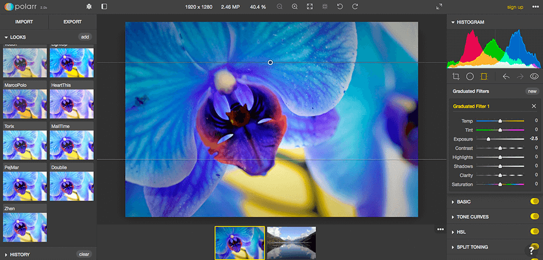Viewport: 543px width, 260px height.
Task: Disable the TONE CURVES toggle
Action: click(x=533, y=217)
